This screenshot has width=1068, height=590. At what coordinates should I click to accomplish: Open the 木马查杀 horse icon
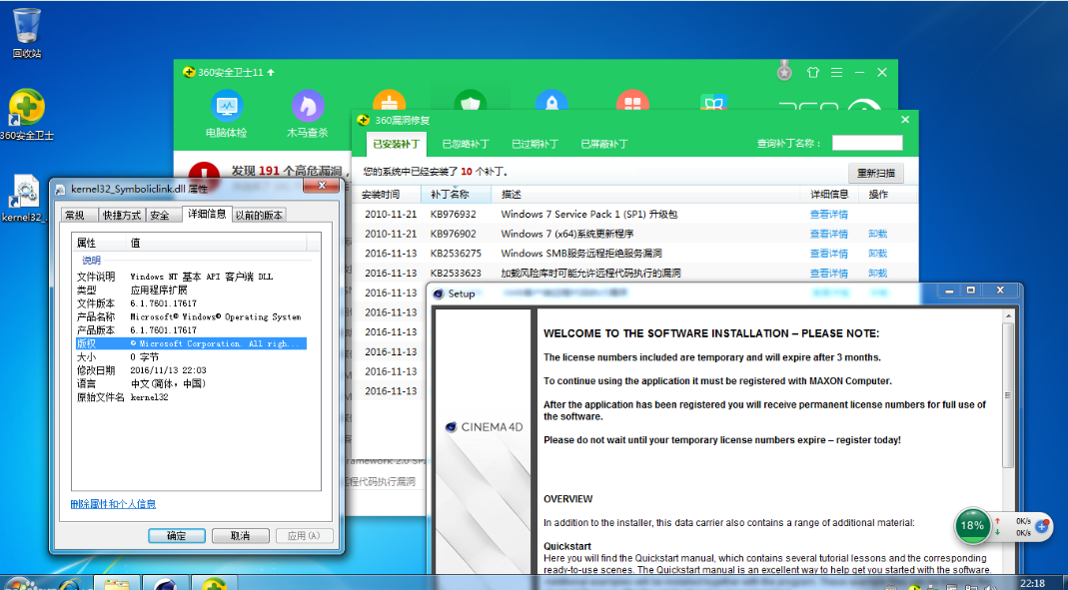308,106
